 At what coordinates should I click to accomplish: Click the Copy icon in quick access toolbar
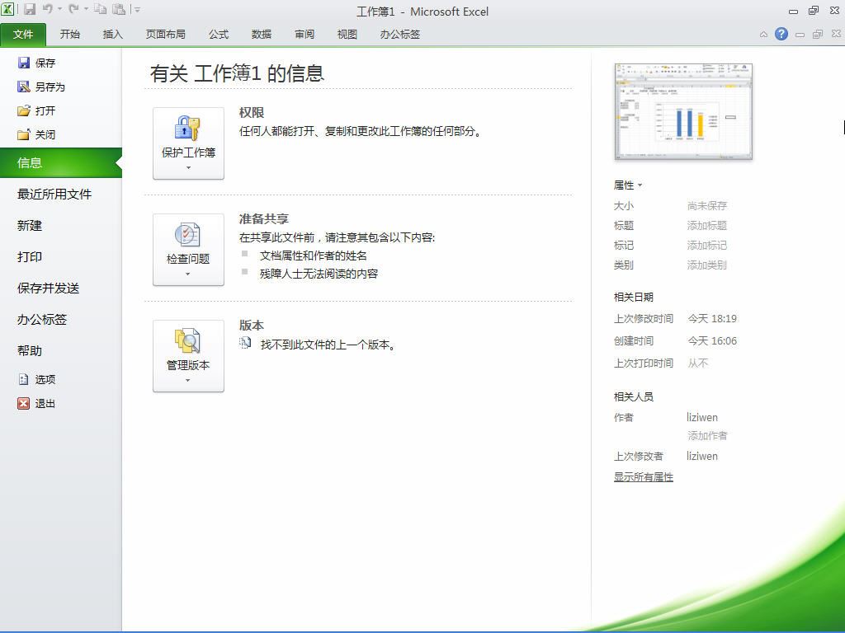[x=100, y=9]
